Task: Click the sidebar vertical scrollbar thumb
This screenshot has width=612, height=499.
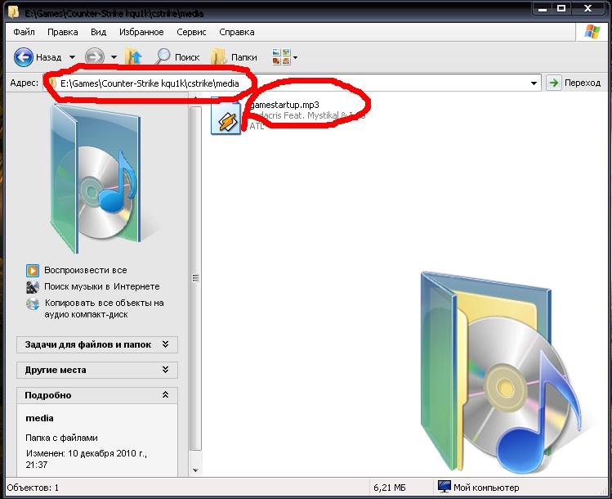Action: point(195,278)
